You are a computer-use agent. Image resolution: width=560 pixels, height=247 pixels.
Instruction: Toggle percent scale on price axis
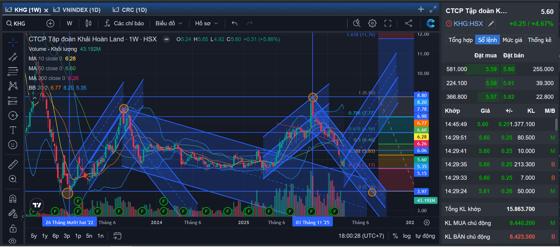[395, 236]
